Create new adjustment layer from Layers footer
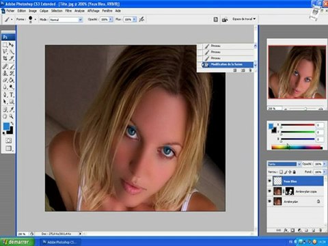The height and width of the screenshot is (246, 328). (x=299, y=230)
